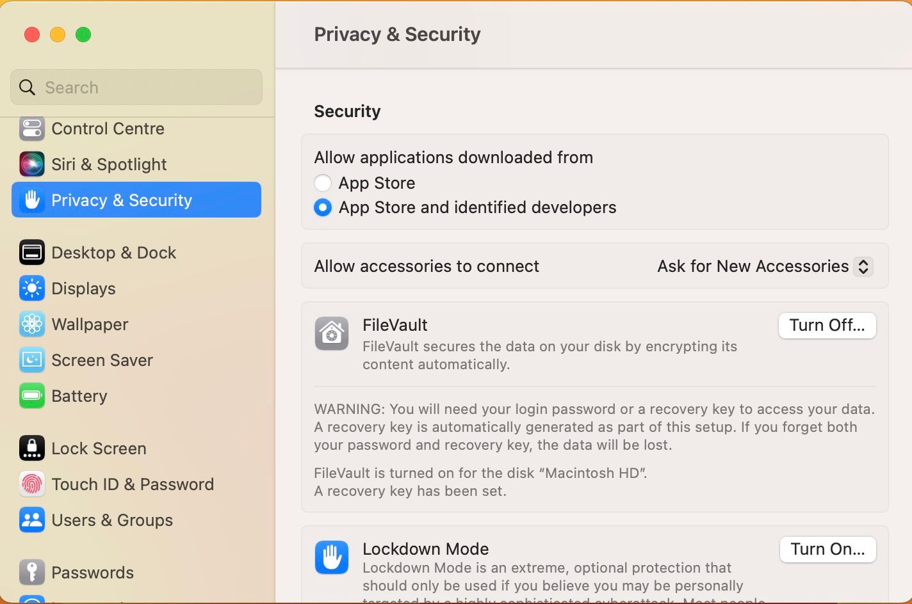The image size is (912, 604).
Task: Select App Store and identified developers option
Action: (323, 207)
